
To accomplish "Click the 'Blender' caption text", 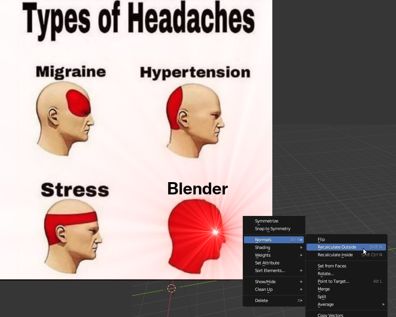I will pos(197,189).
